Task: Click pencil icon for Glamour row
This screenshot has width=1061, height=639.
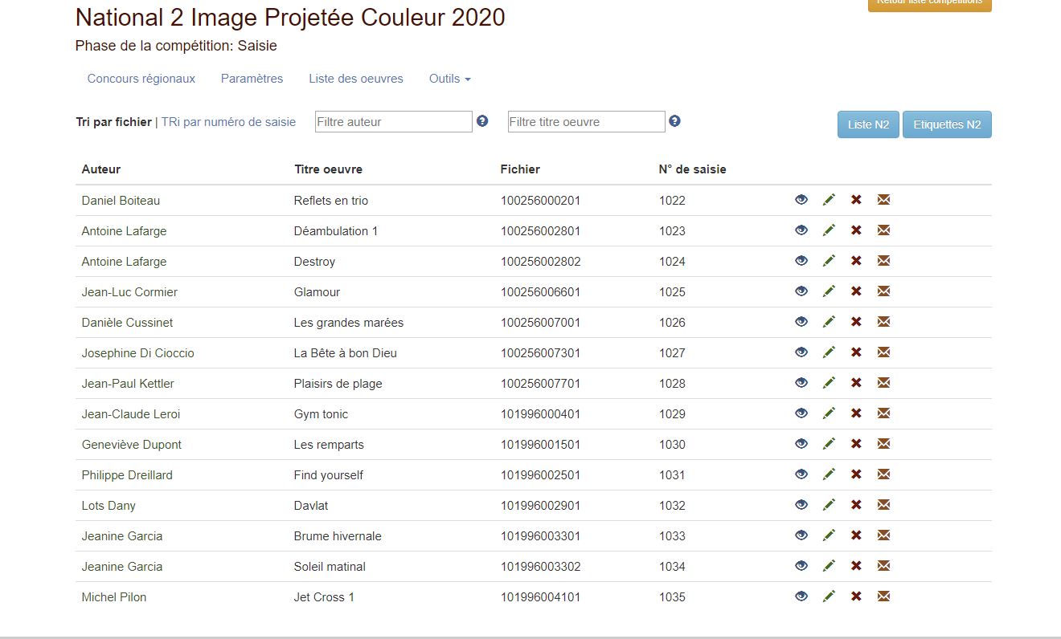Action: [829, 291]
